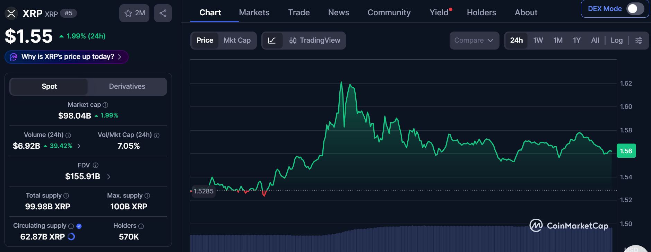The width and height of the screenshot is (651, 252).
Task: Select the line chart icon
Action: (272, 41)
